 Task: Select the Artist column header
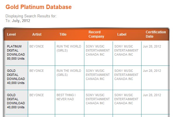(x=37, y=34)
